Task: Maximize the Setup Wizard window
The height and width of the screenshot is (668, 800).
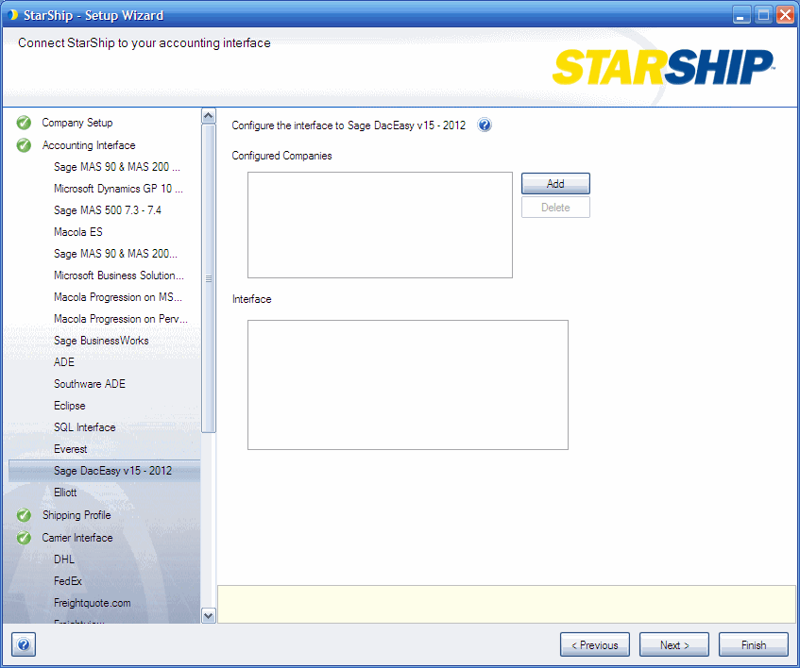Action: (763, 15)
